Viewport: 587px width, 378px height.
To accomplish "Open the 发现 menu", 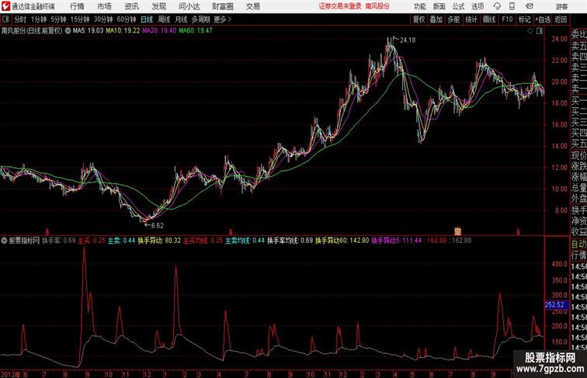I will 158,6.
